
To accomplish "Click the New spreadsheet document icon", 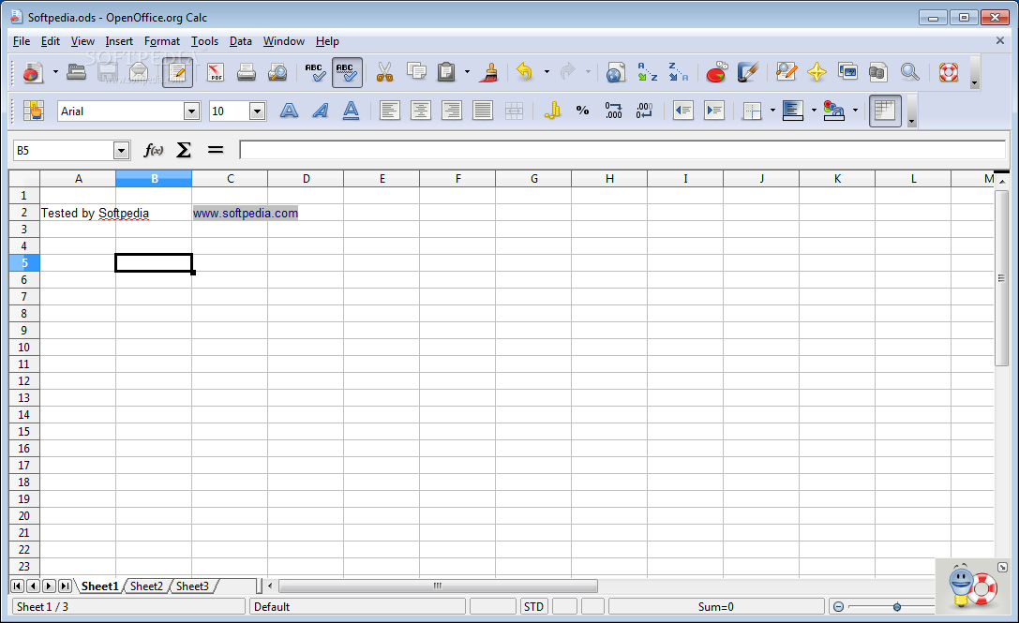I will pyautogui.click(x=33, y=72).
